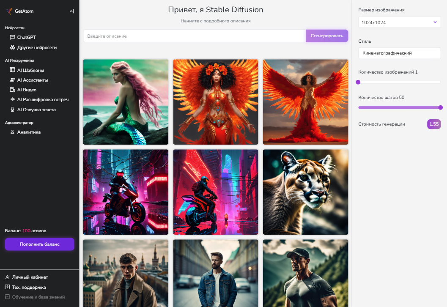Click the Пополнить баланс button
The image size is (447, 307).
(x=40, y=244)
